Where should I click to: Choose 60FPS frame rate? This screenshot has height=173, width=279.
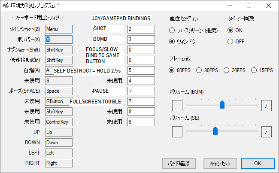pos(179,70)
